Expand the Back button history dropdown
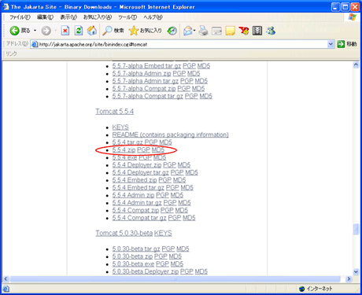Viewport: 362px width, 295px height. (35, 31)
